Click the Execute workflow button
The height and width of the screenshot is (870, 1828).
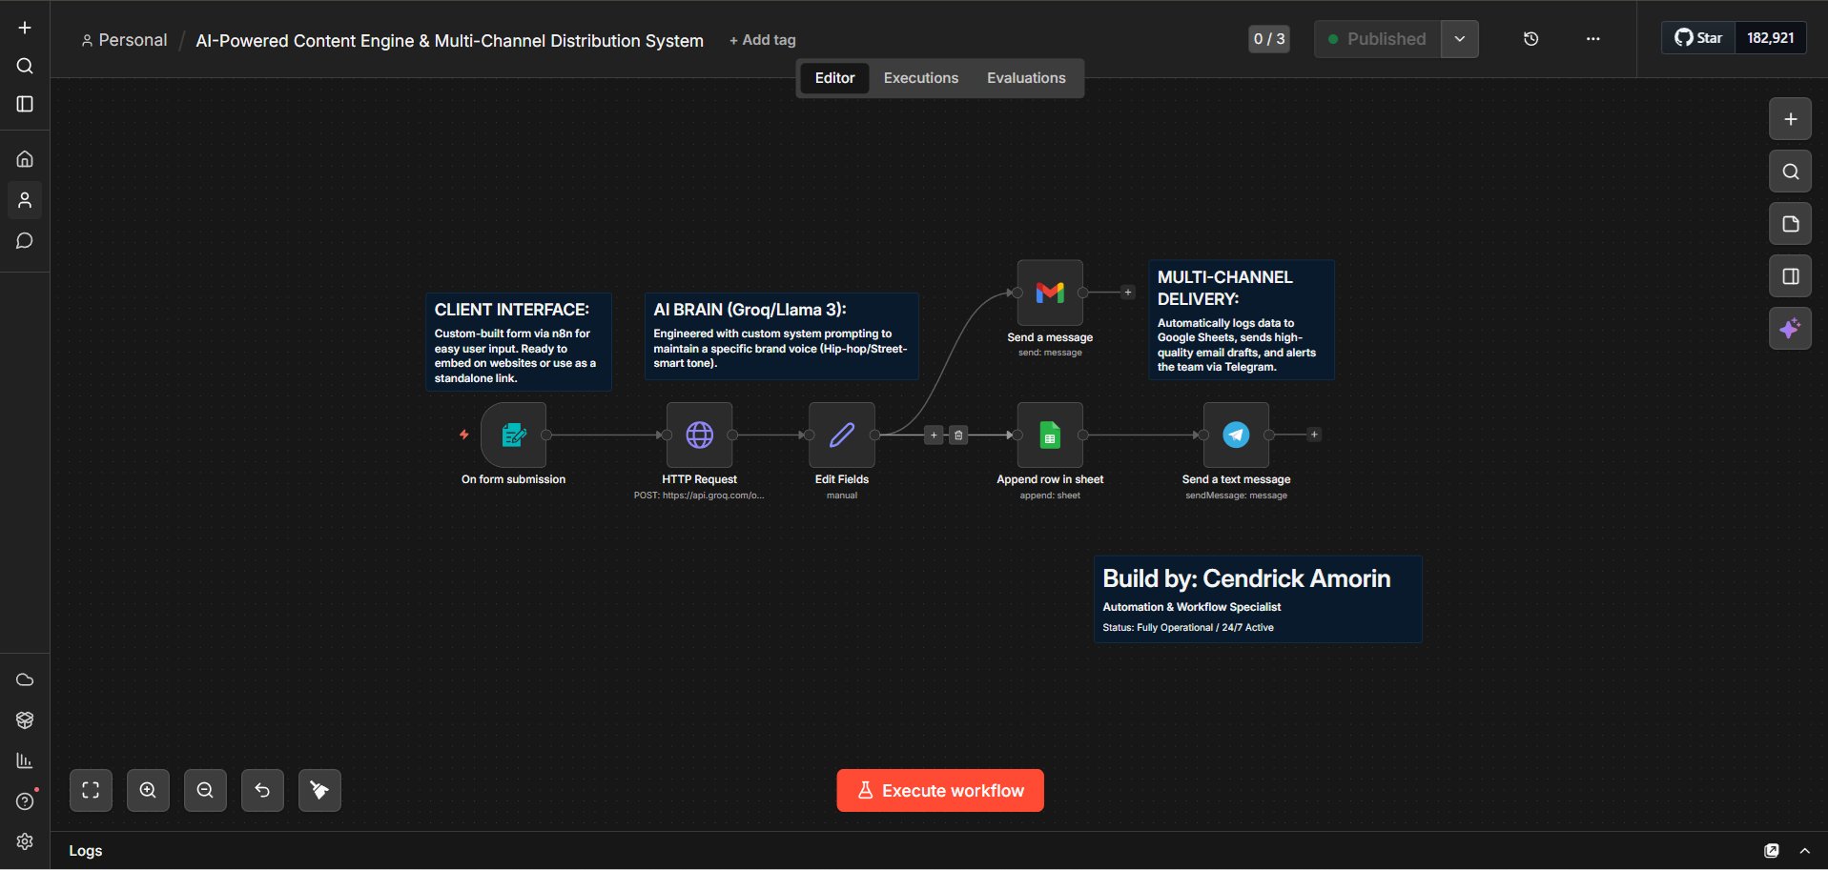click(x=939, y=790)
